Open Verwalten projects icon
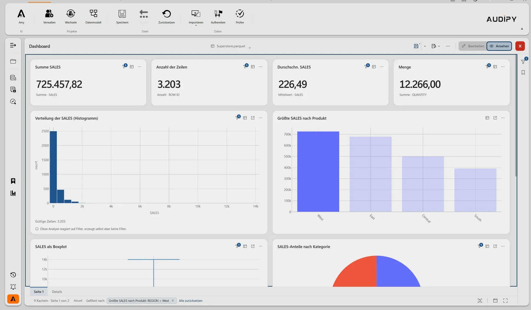Screen dimensions: 531x310 (49, 16)
